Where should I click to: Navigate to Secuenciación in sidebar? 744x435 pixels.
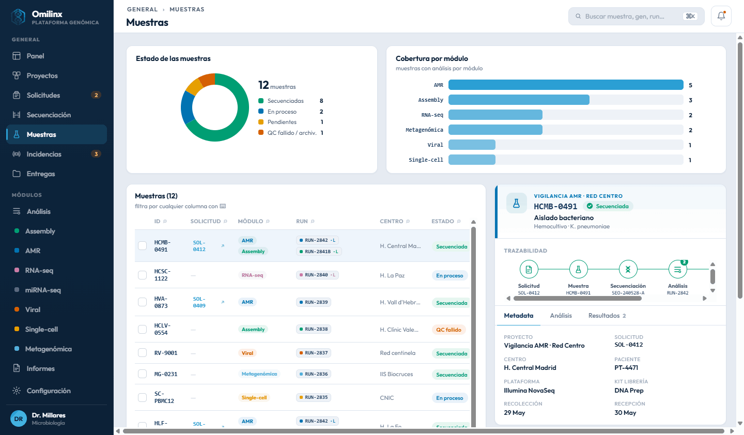click(x=57, y=115)
